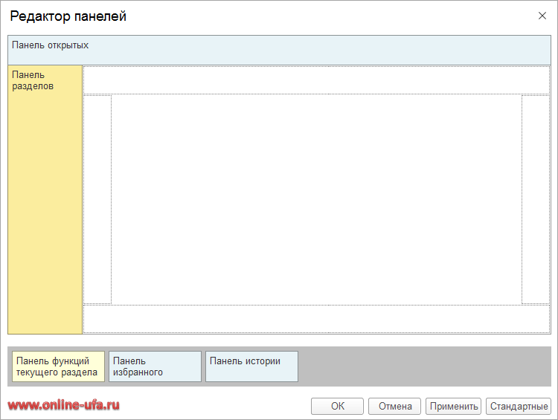Image resolution: width=558 pixels, height=420 pixels.
Task: Click the empty bottom drop zone
Action: (316, 319)
